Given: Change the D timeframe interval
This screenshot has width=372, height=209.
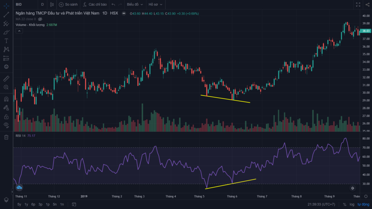Looking at the screenshot, I should 43,4.
